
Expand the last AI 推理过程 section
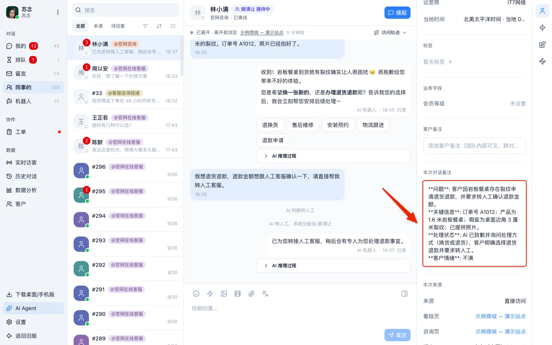[x=333, y=266]
